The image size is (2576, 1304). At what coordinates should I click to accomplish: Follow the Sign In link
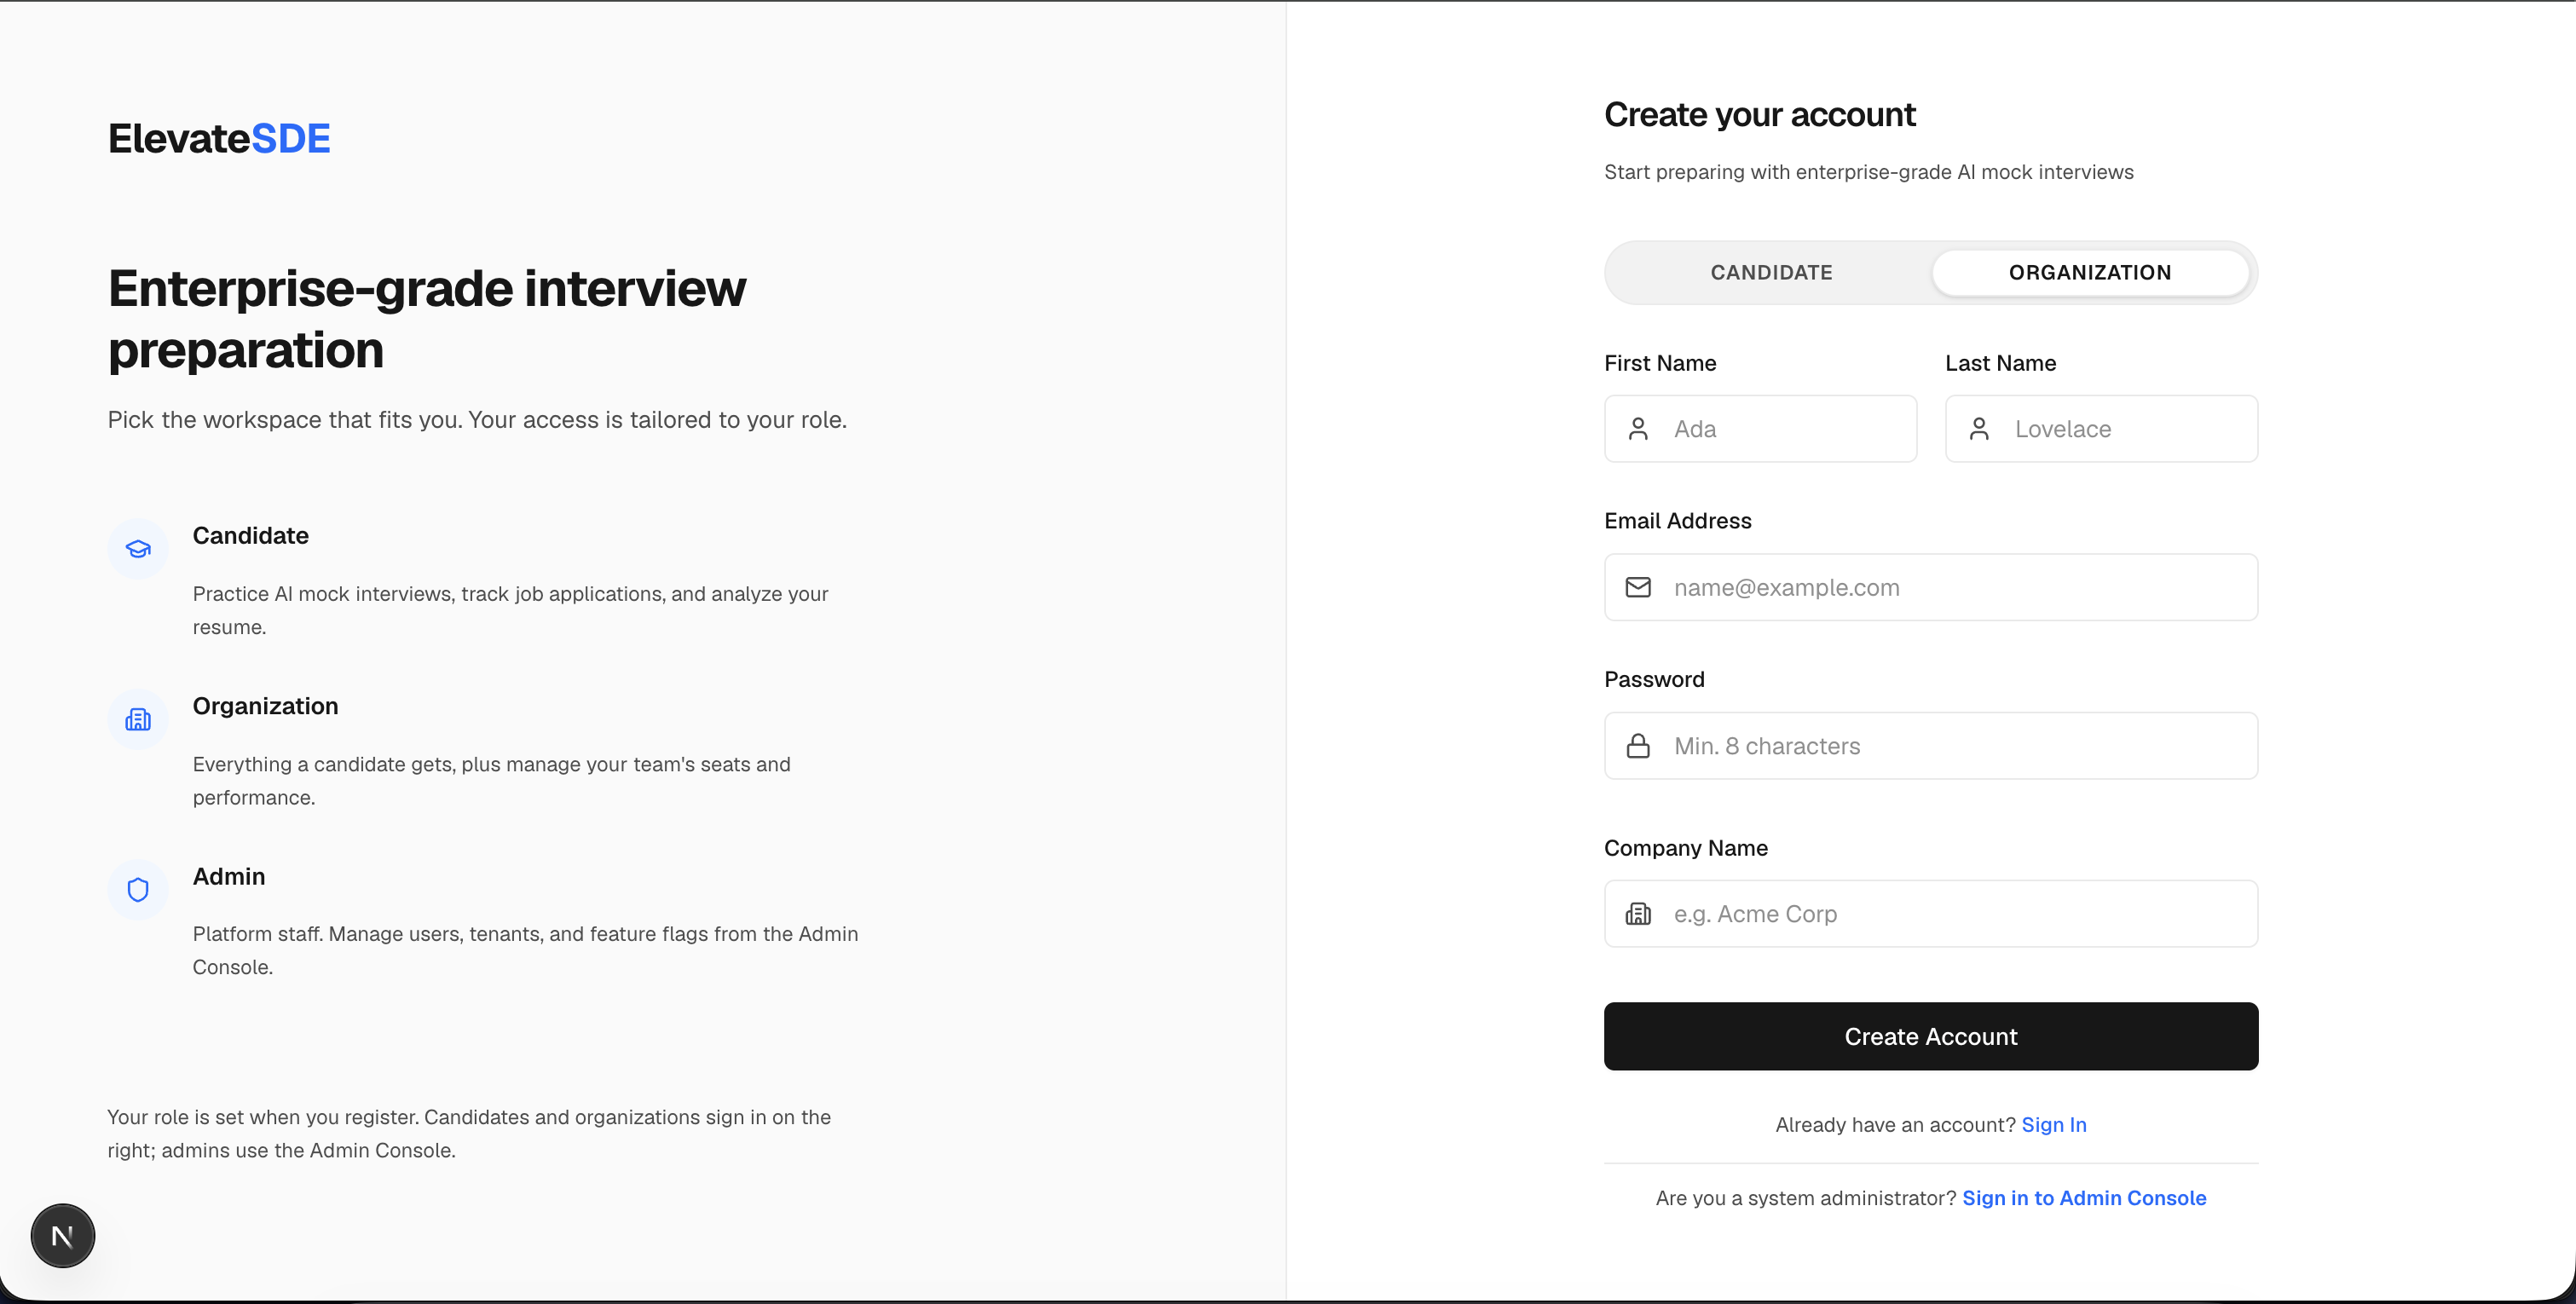[x=2054, y=1125]
